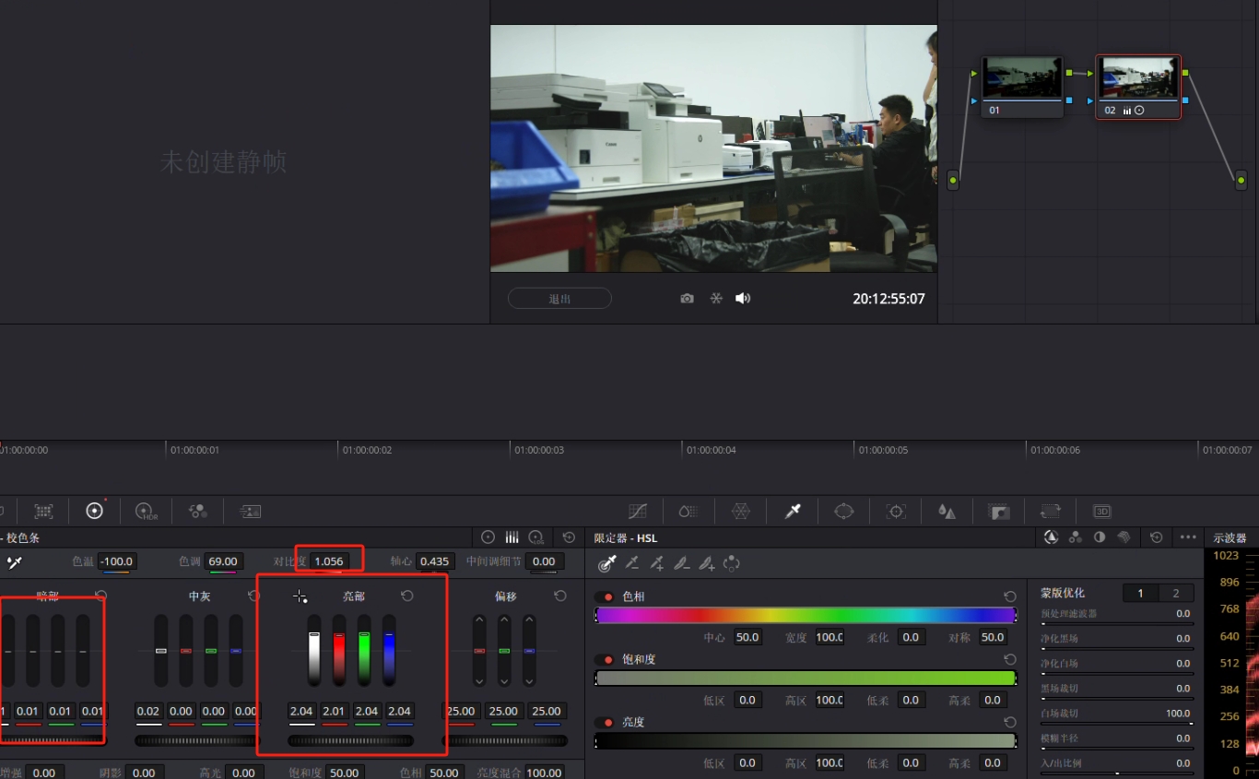This screenshot has height=779, width=1259.
Task: Choose 3D qualifier mode icon
Action: pos(1124,537)
